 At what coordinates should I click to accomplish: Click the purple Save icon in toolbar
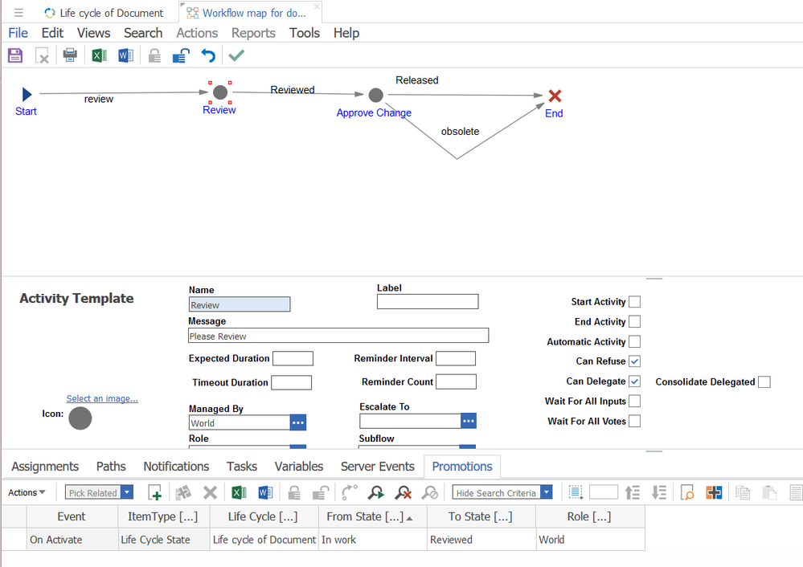[x=15, y=55]
